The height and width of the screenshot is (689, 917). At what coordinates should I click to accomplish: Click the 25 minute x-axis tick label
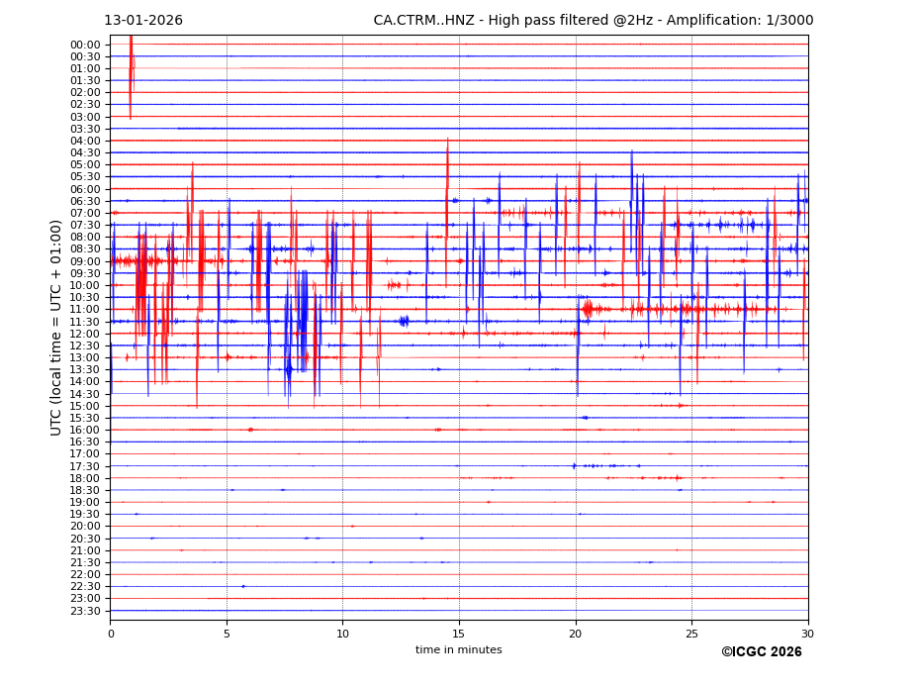point(691,635)
